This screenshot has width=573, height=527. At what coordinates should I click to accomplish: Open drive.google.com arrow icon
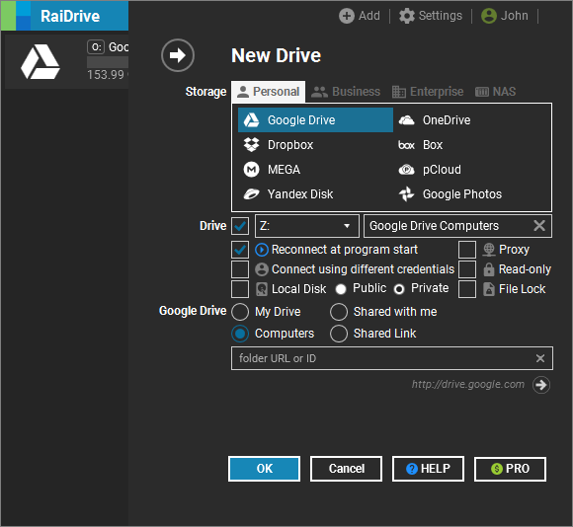[541, 385]
